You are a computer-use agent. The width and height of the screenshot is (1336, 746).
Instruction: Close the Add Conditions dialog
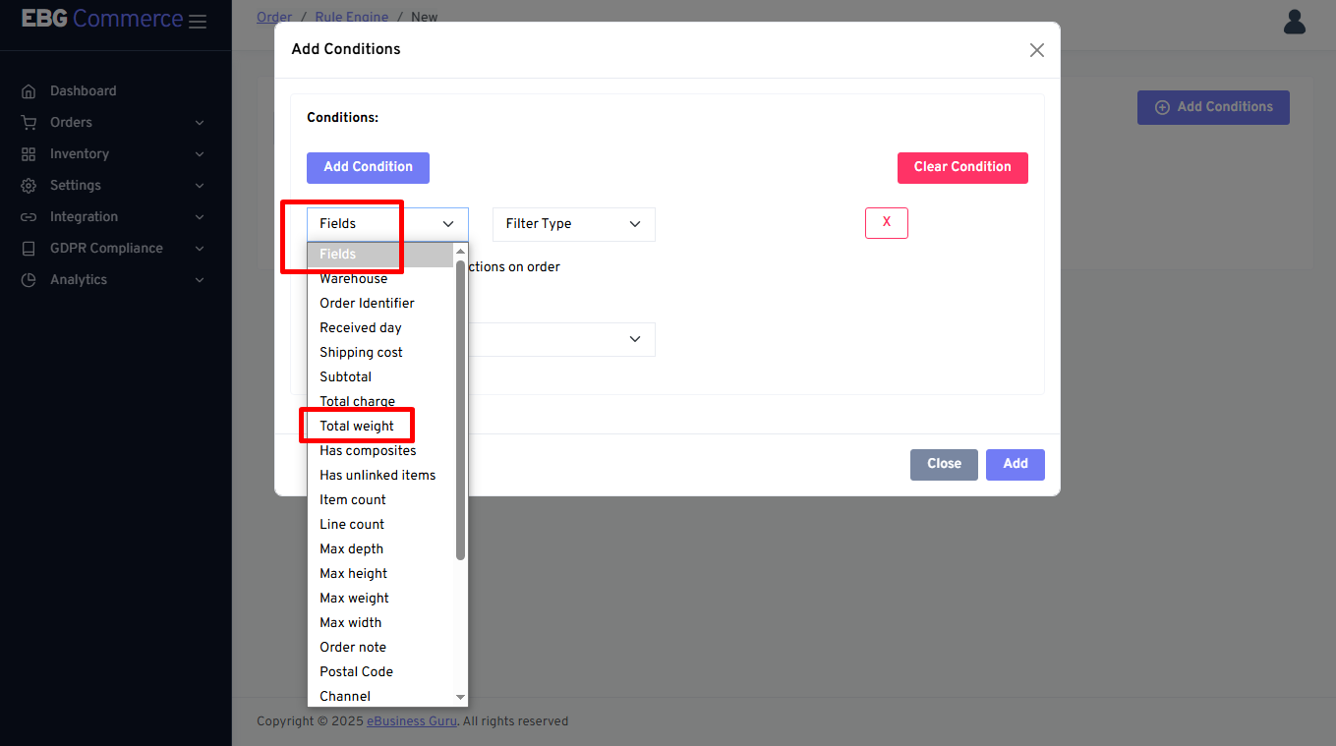(x=1036, y=50)
